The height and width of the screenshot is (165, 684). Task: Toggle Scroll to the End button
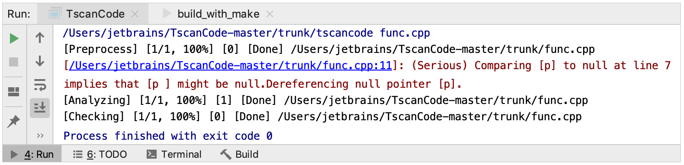(x=40, y=108)
